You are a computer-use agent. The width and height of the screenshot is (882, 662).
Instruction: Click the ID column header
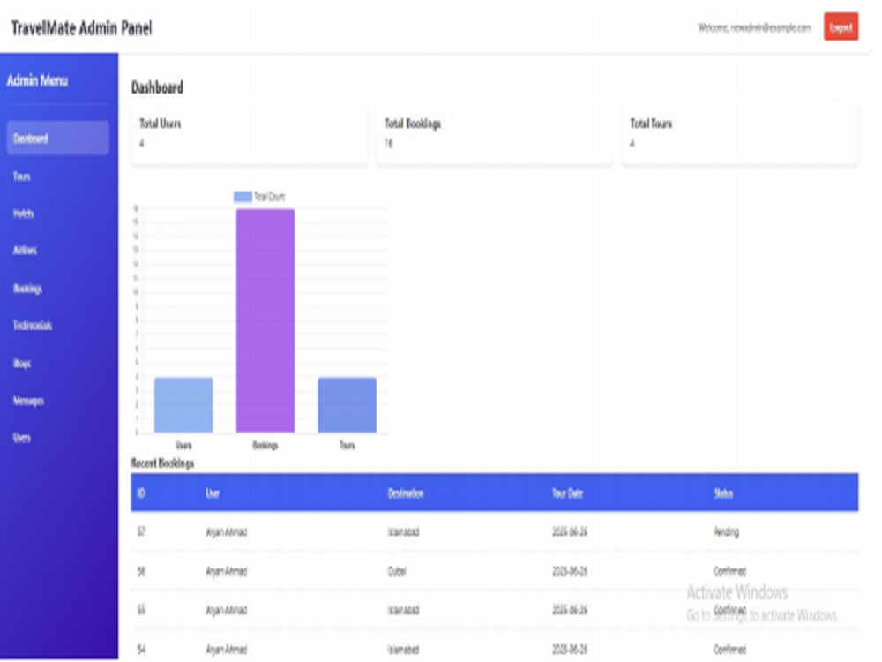click(x=141, y=493)
